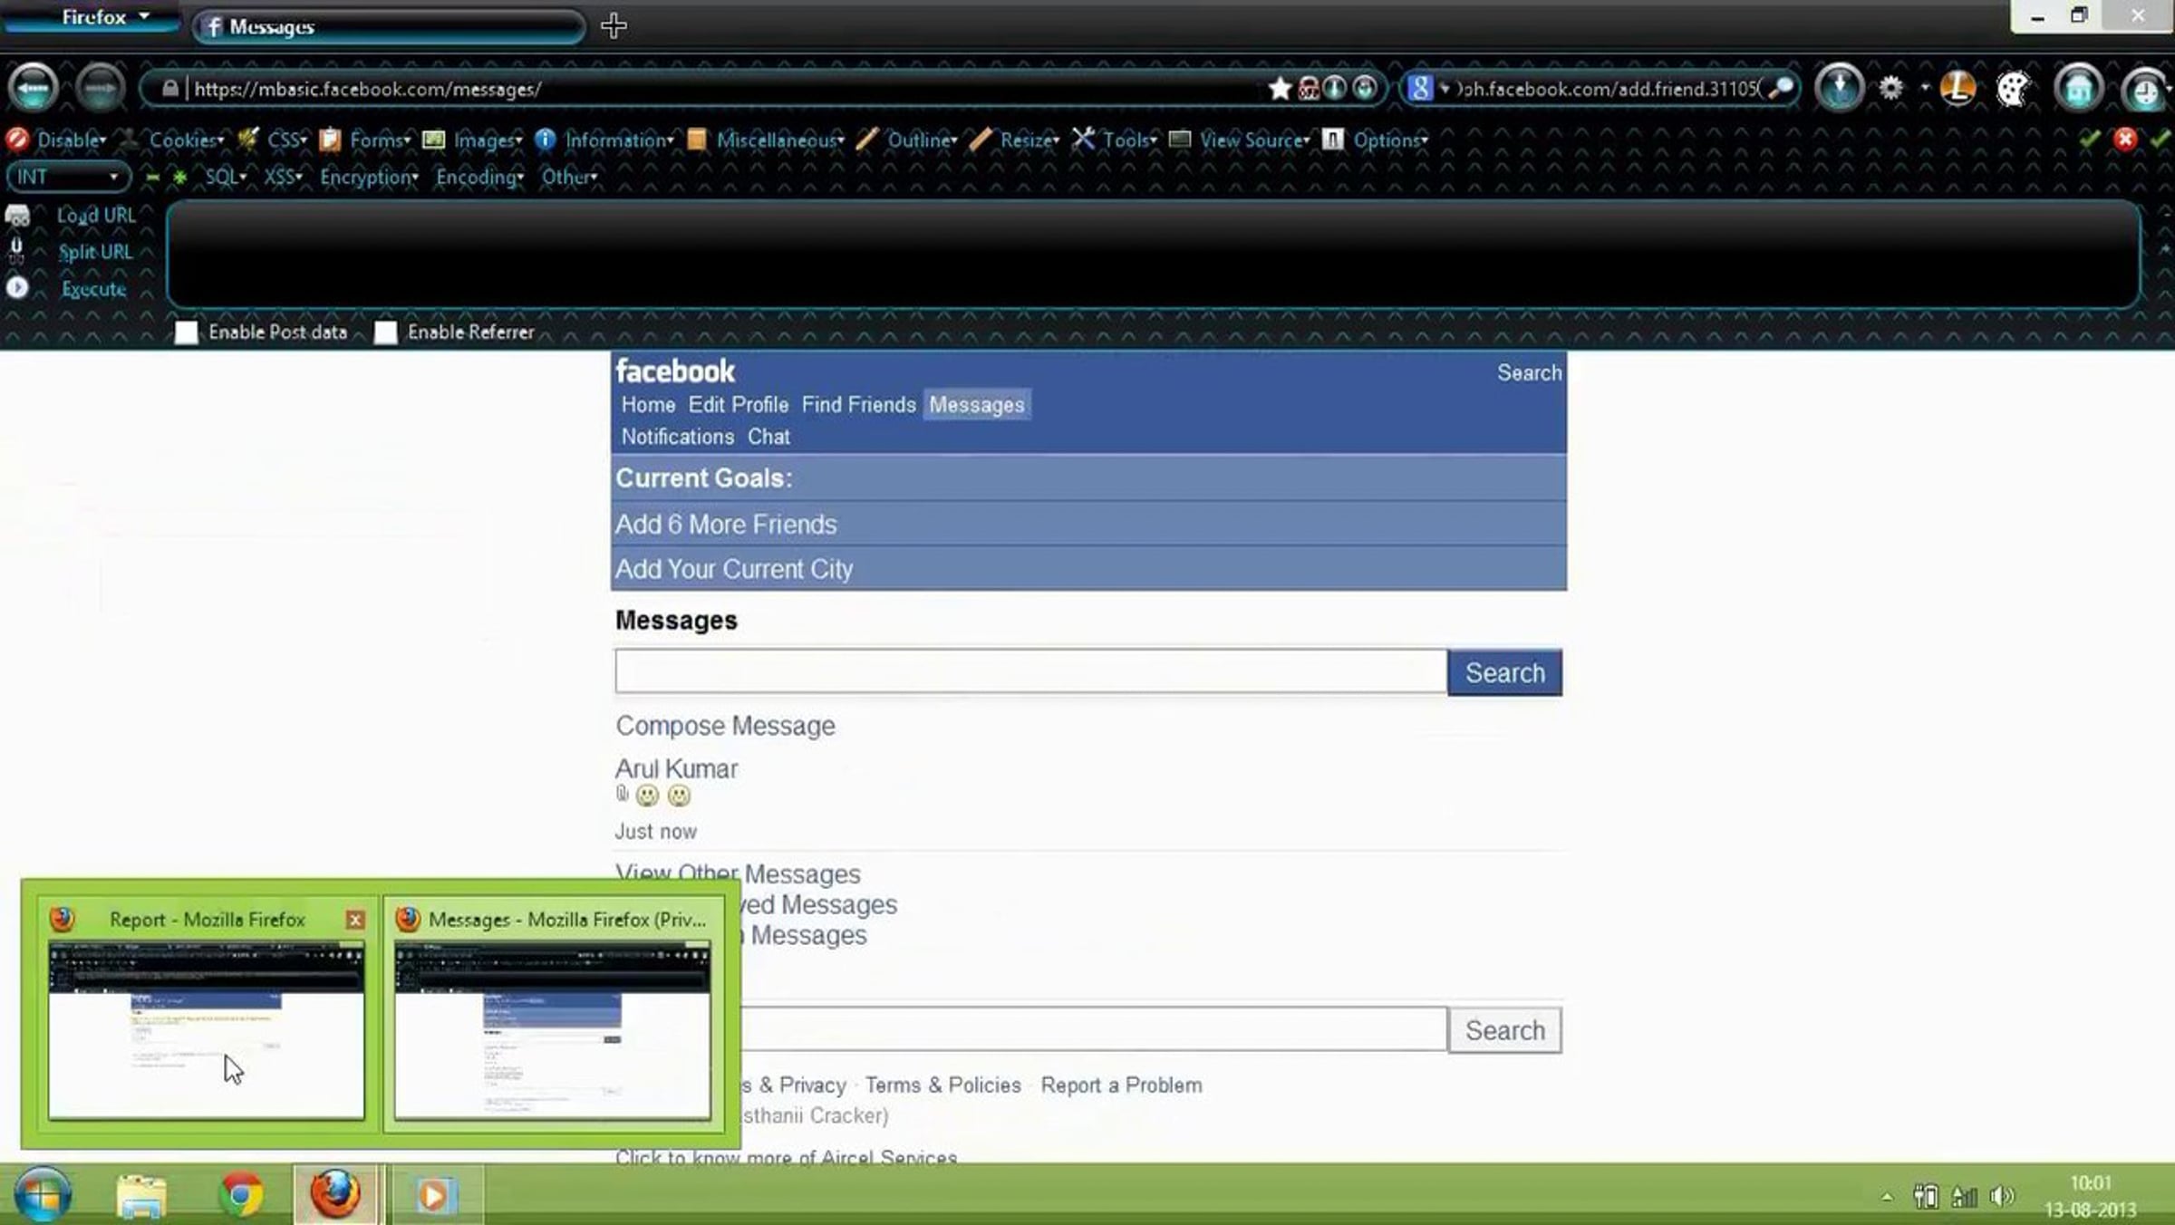Open the Miscellaneous menu on the developer toolbar
The height and width of the screenshot is (1225, 2175).
click(780, 140)
